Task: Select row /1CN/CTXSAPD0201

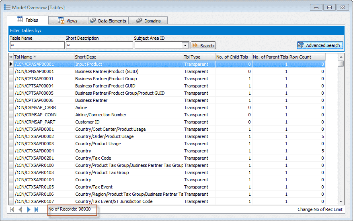Action: click(167, 158)
